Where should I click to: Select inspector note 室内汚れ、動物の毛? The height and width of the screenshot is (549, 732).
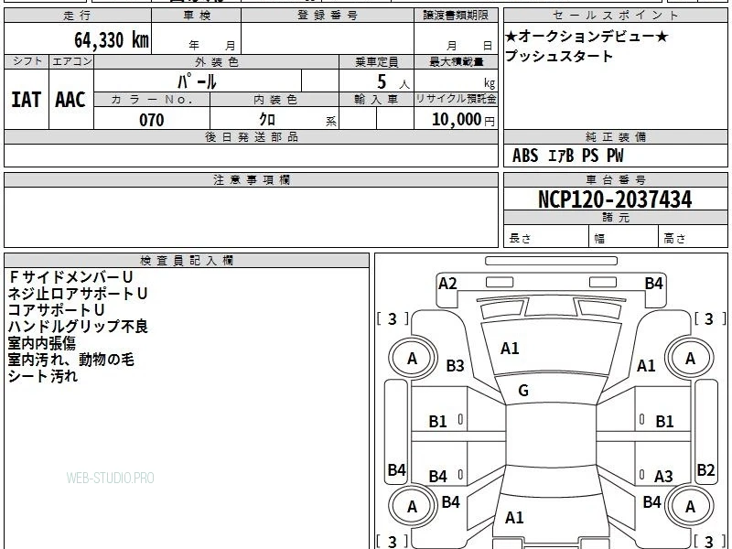point(71,360)
